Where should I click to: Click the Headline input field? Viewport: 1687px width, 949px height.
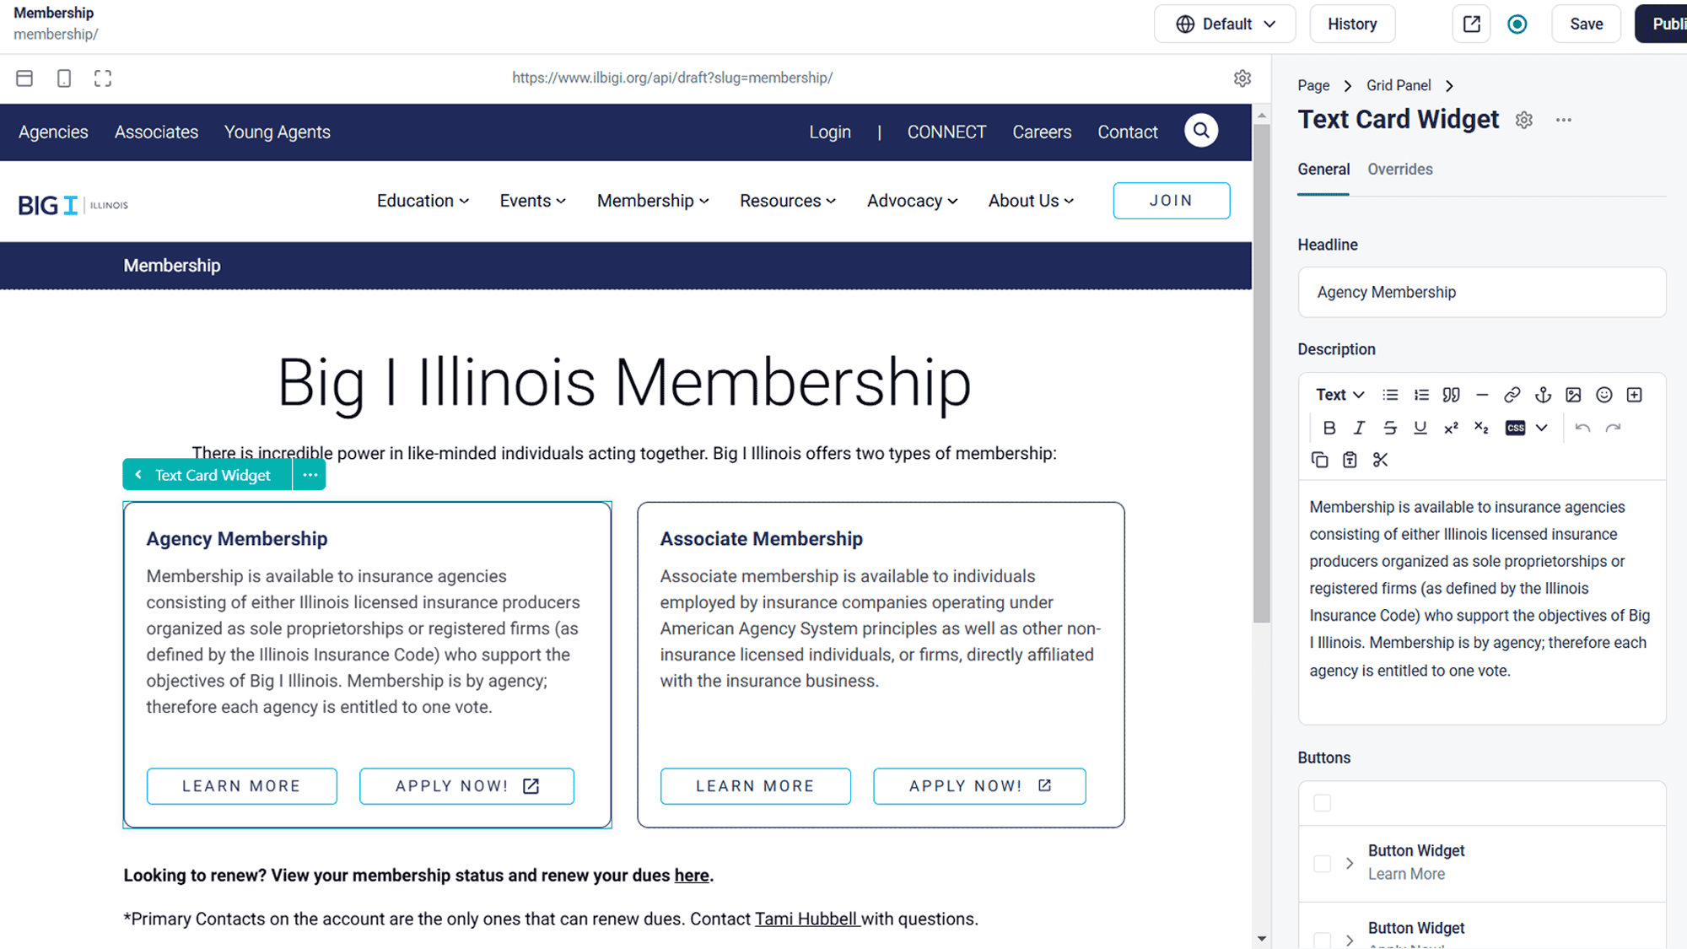pos(1483,292)
